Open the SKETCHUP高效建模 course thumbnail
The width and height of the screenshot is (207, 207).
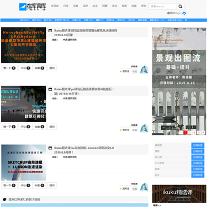24,163
